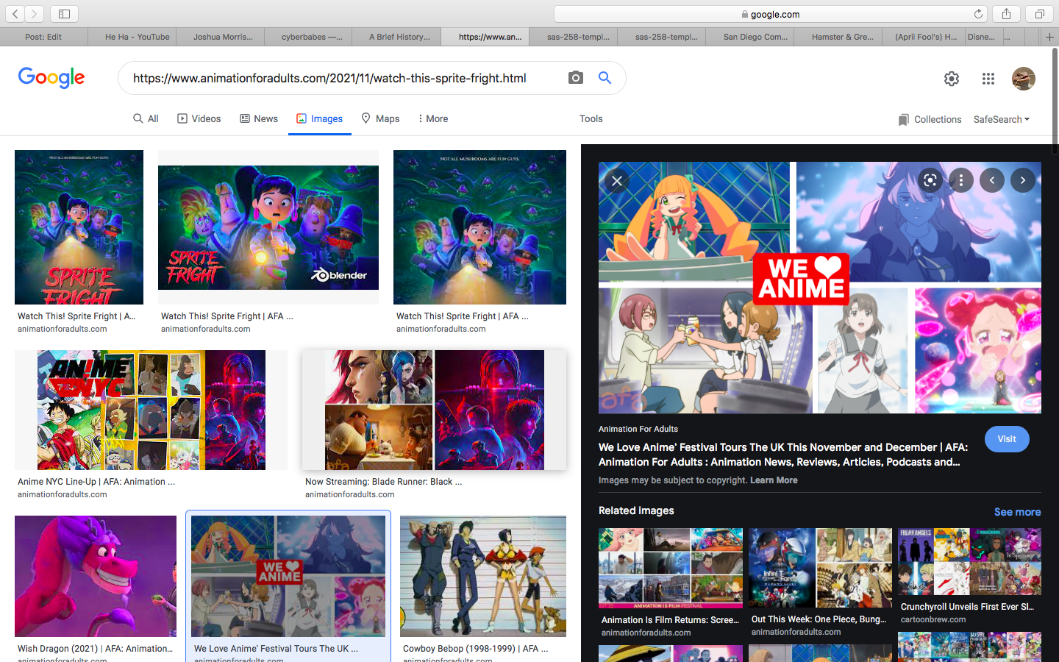The width and height of the screenshot is (1059, 662).
Task: Open Learn More copyright link
Action: coord(774,480)
